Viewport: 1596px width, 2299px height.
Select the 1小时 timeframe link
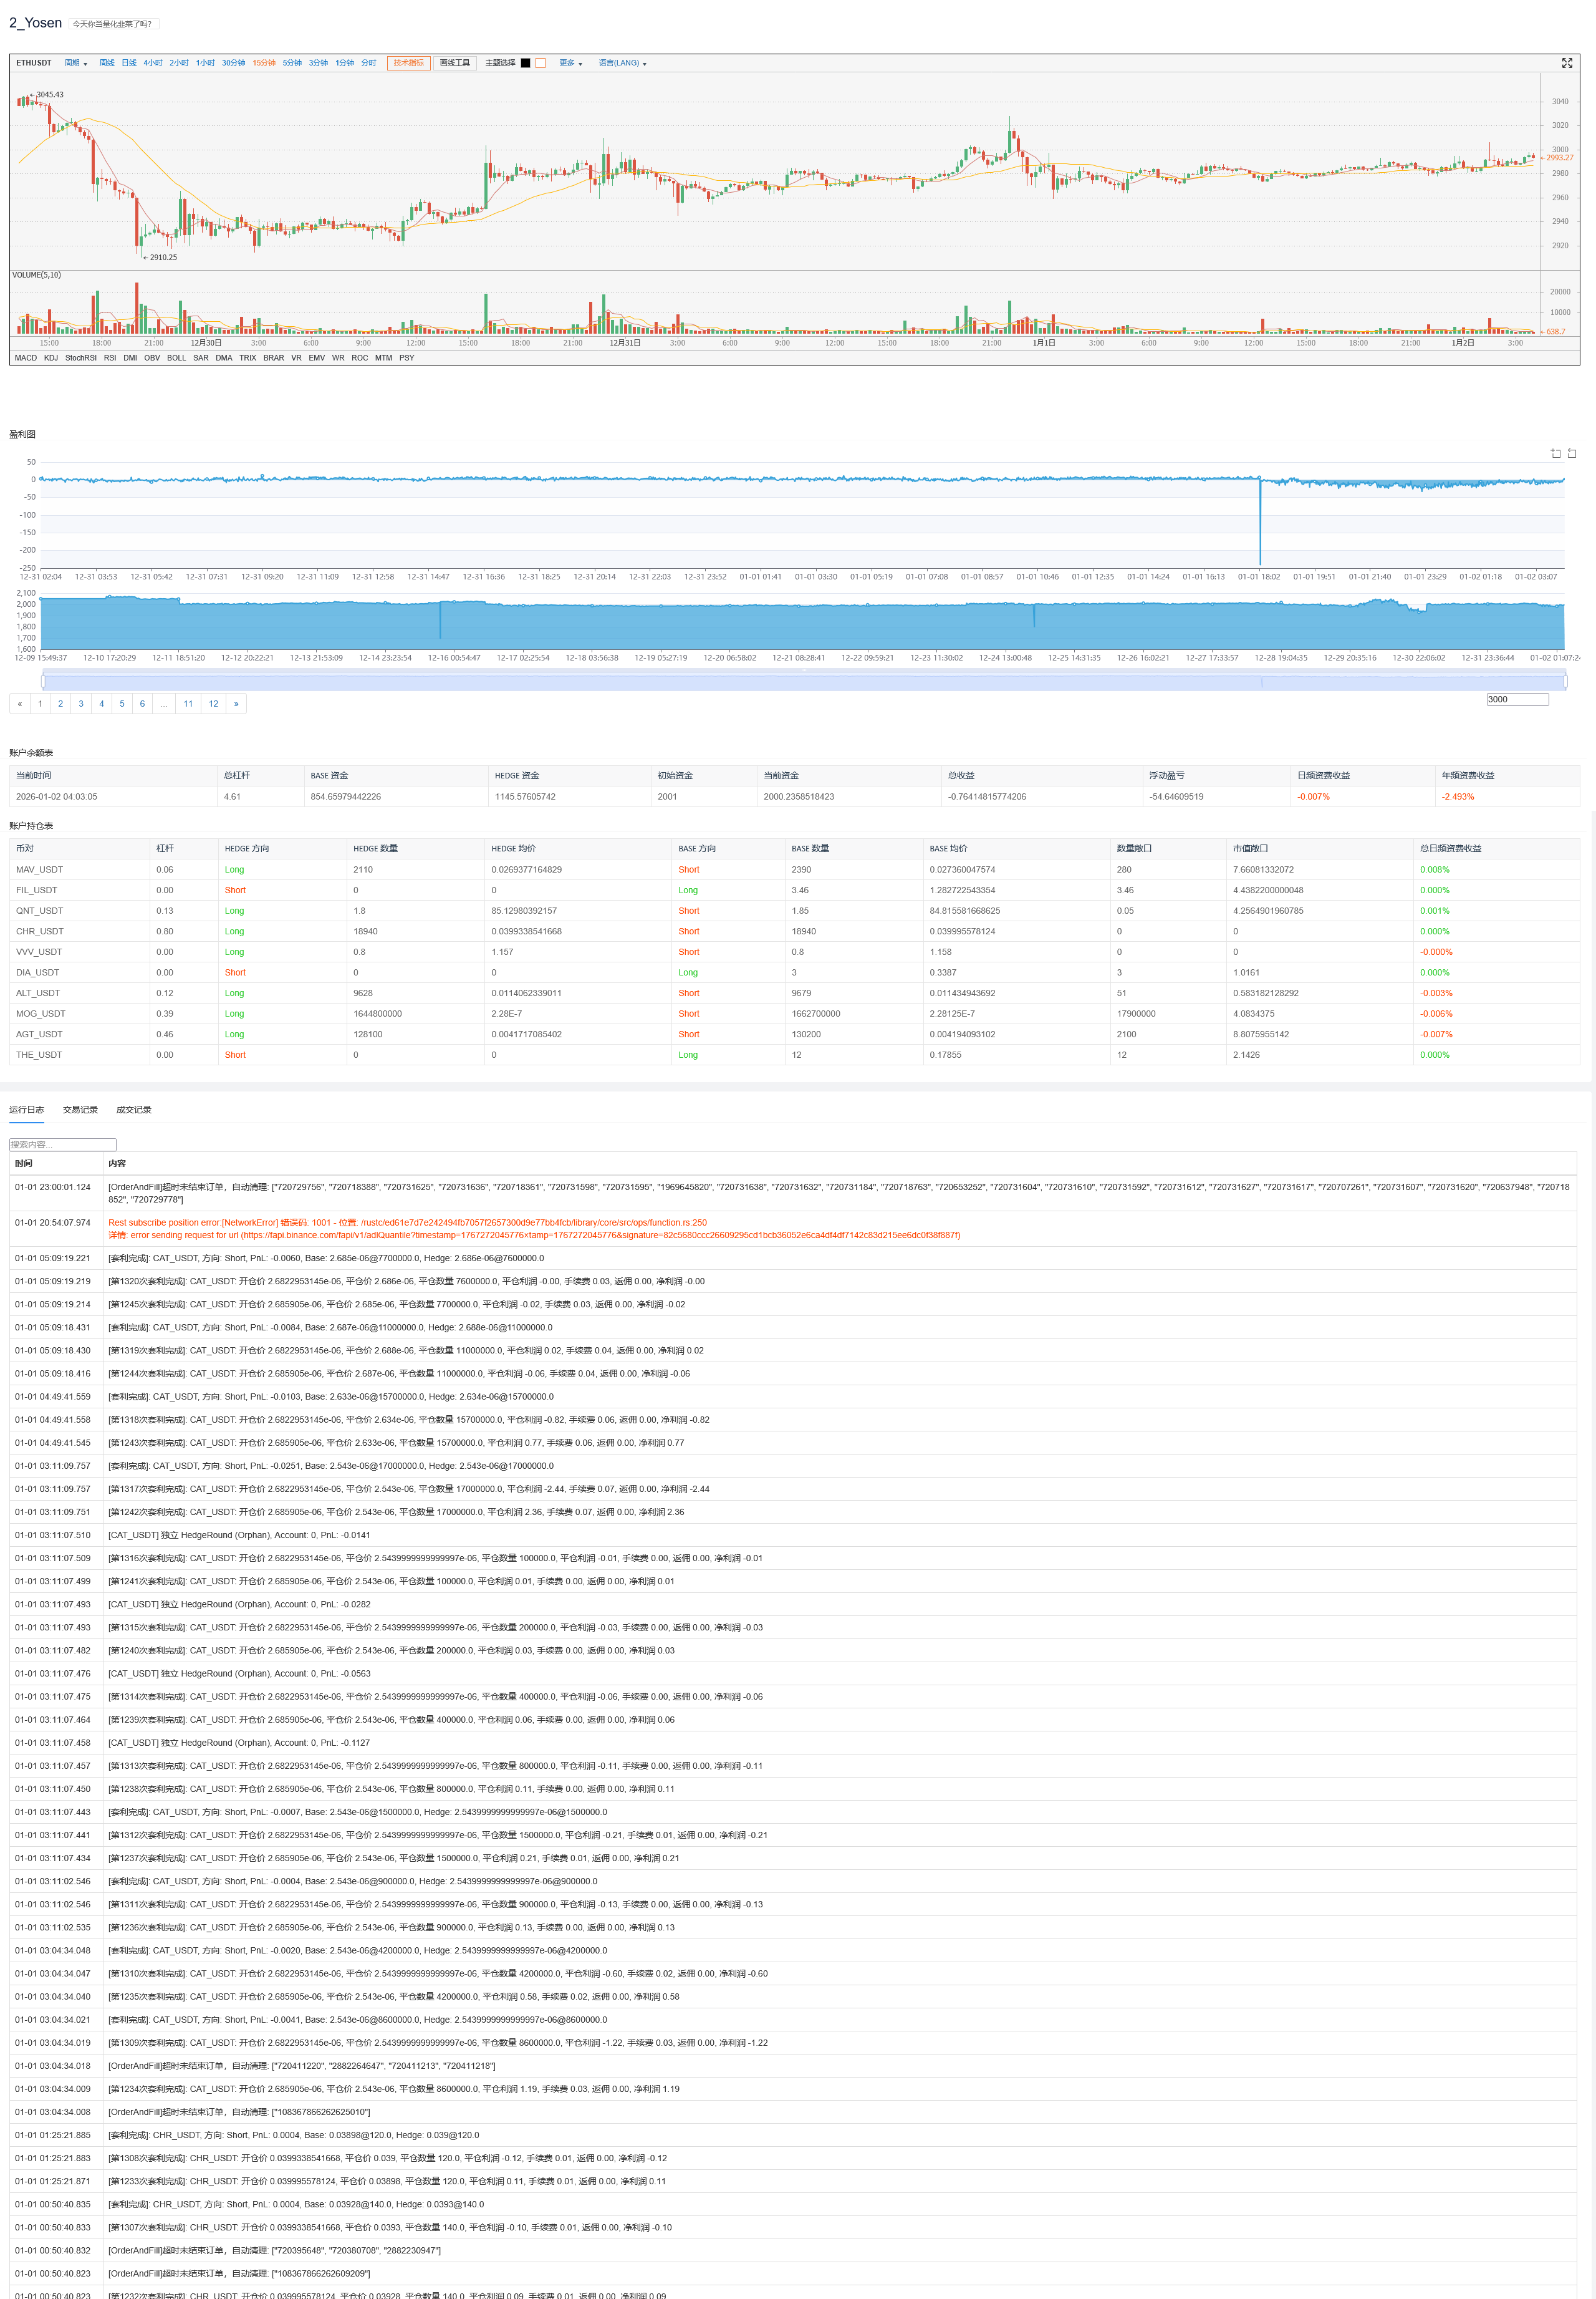[x=205, y=63]
